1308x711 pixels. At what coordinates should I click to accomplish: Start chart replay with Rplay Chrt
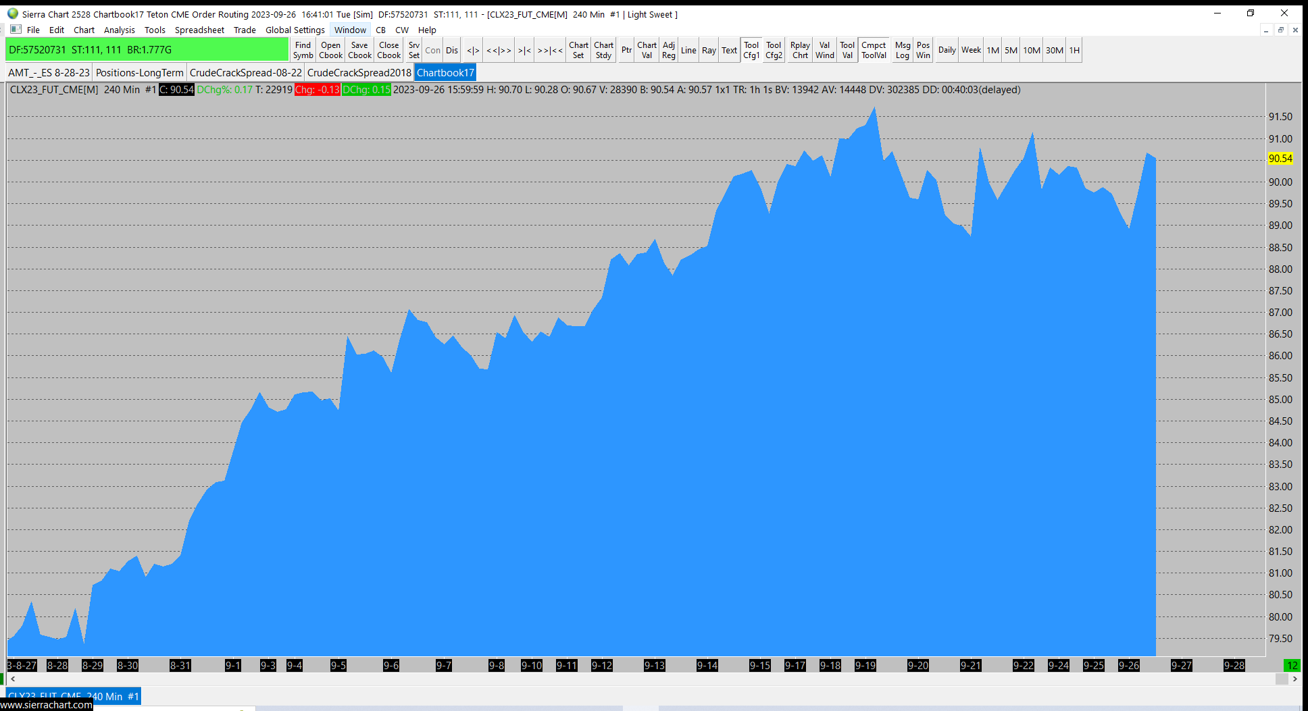tap(800, 50)
